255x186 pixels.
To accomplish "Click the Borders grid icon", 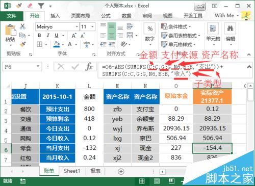I will (39, 44).
